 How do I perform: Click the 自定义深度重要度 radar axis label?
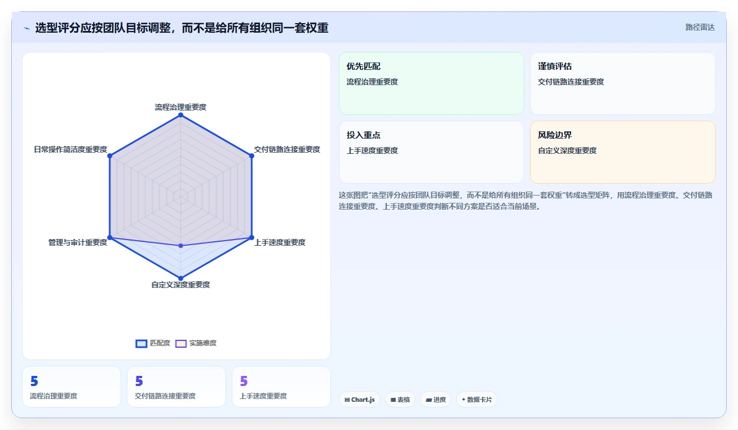(180, 285)
